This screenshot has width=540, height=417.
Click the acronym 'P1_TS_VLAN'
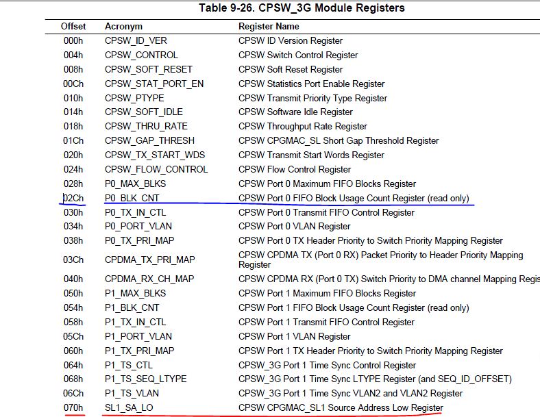point(132,394)
